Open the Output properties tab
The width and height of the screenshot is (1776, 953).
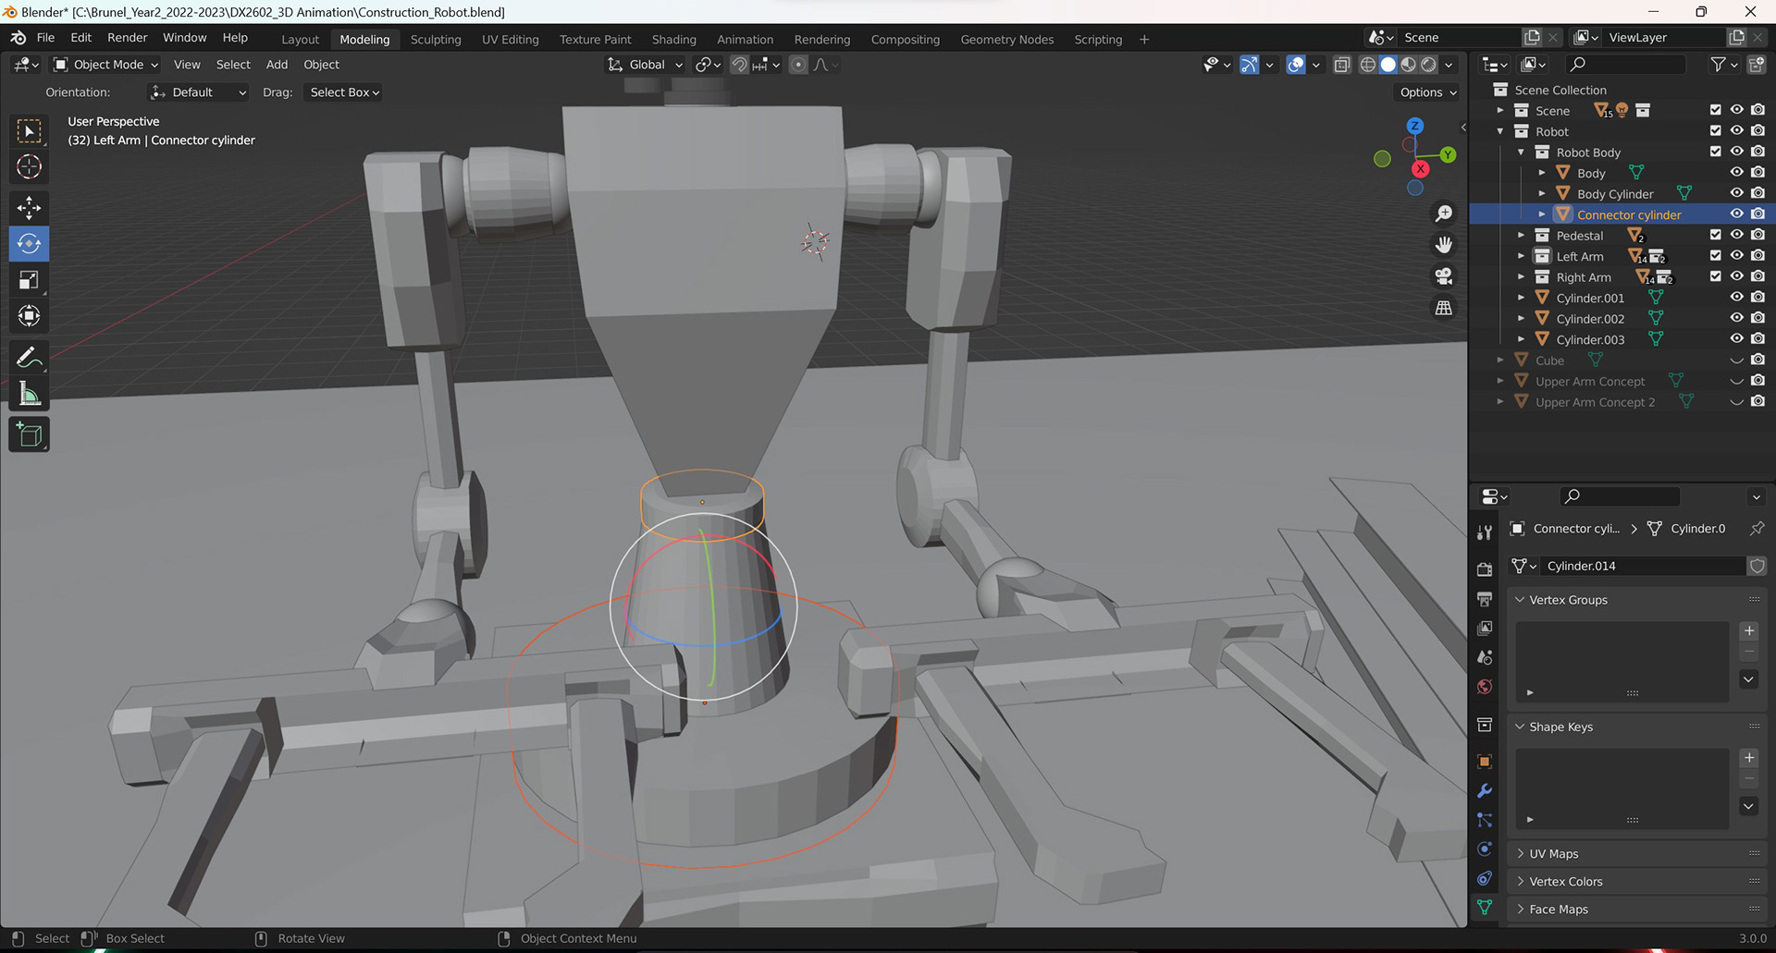(x=1485, y=599)
